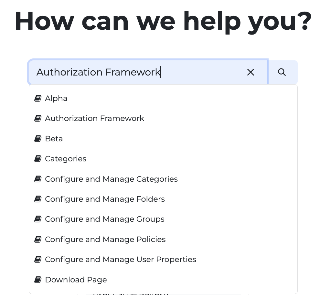The width and height of the screenshot is (320, 295).
Task: Click the book icon next to Beta
Action: coord(38,139)
